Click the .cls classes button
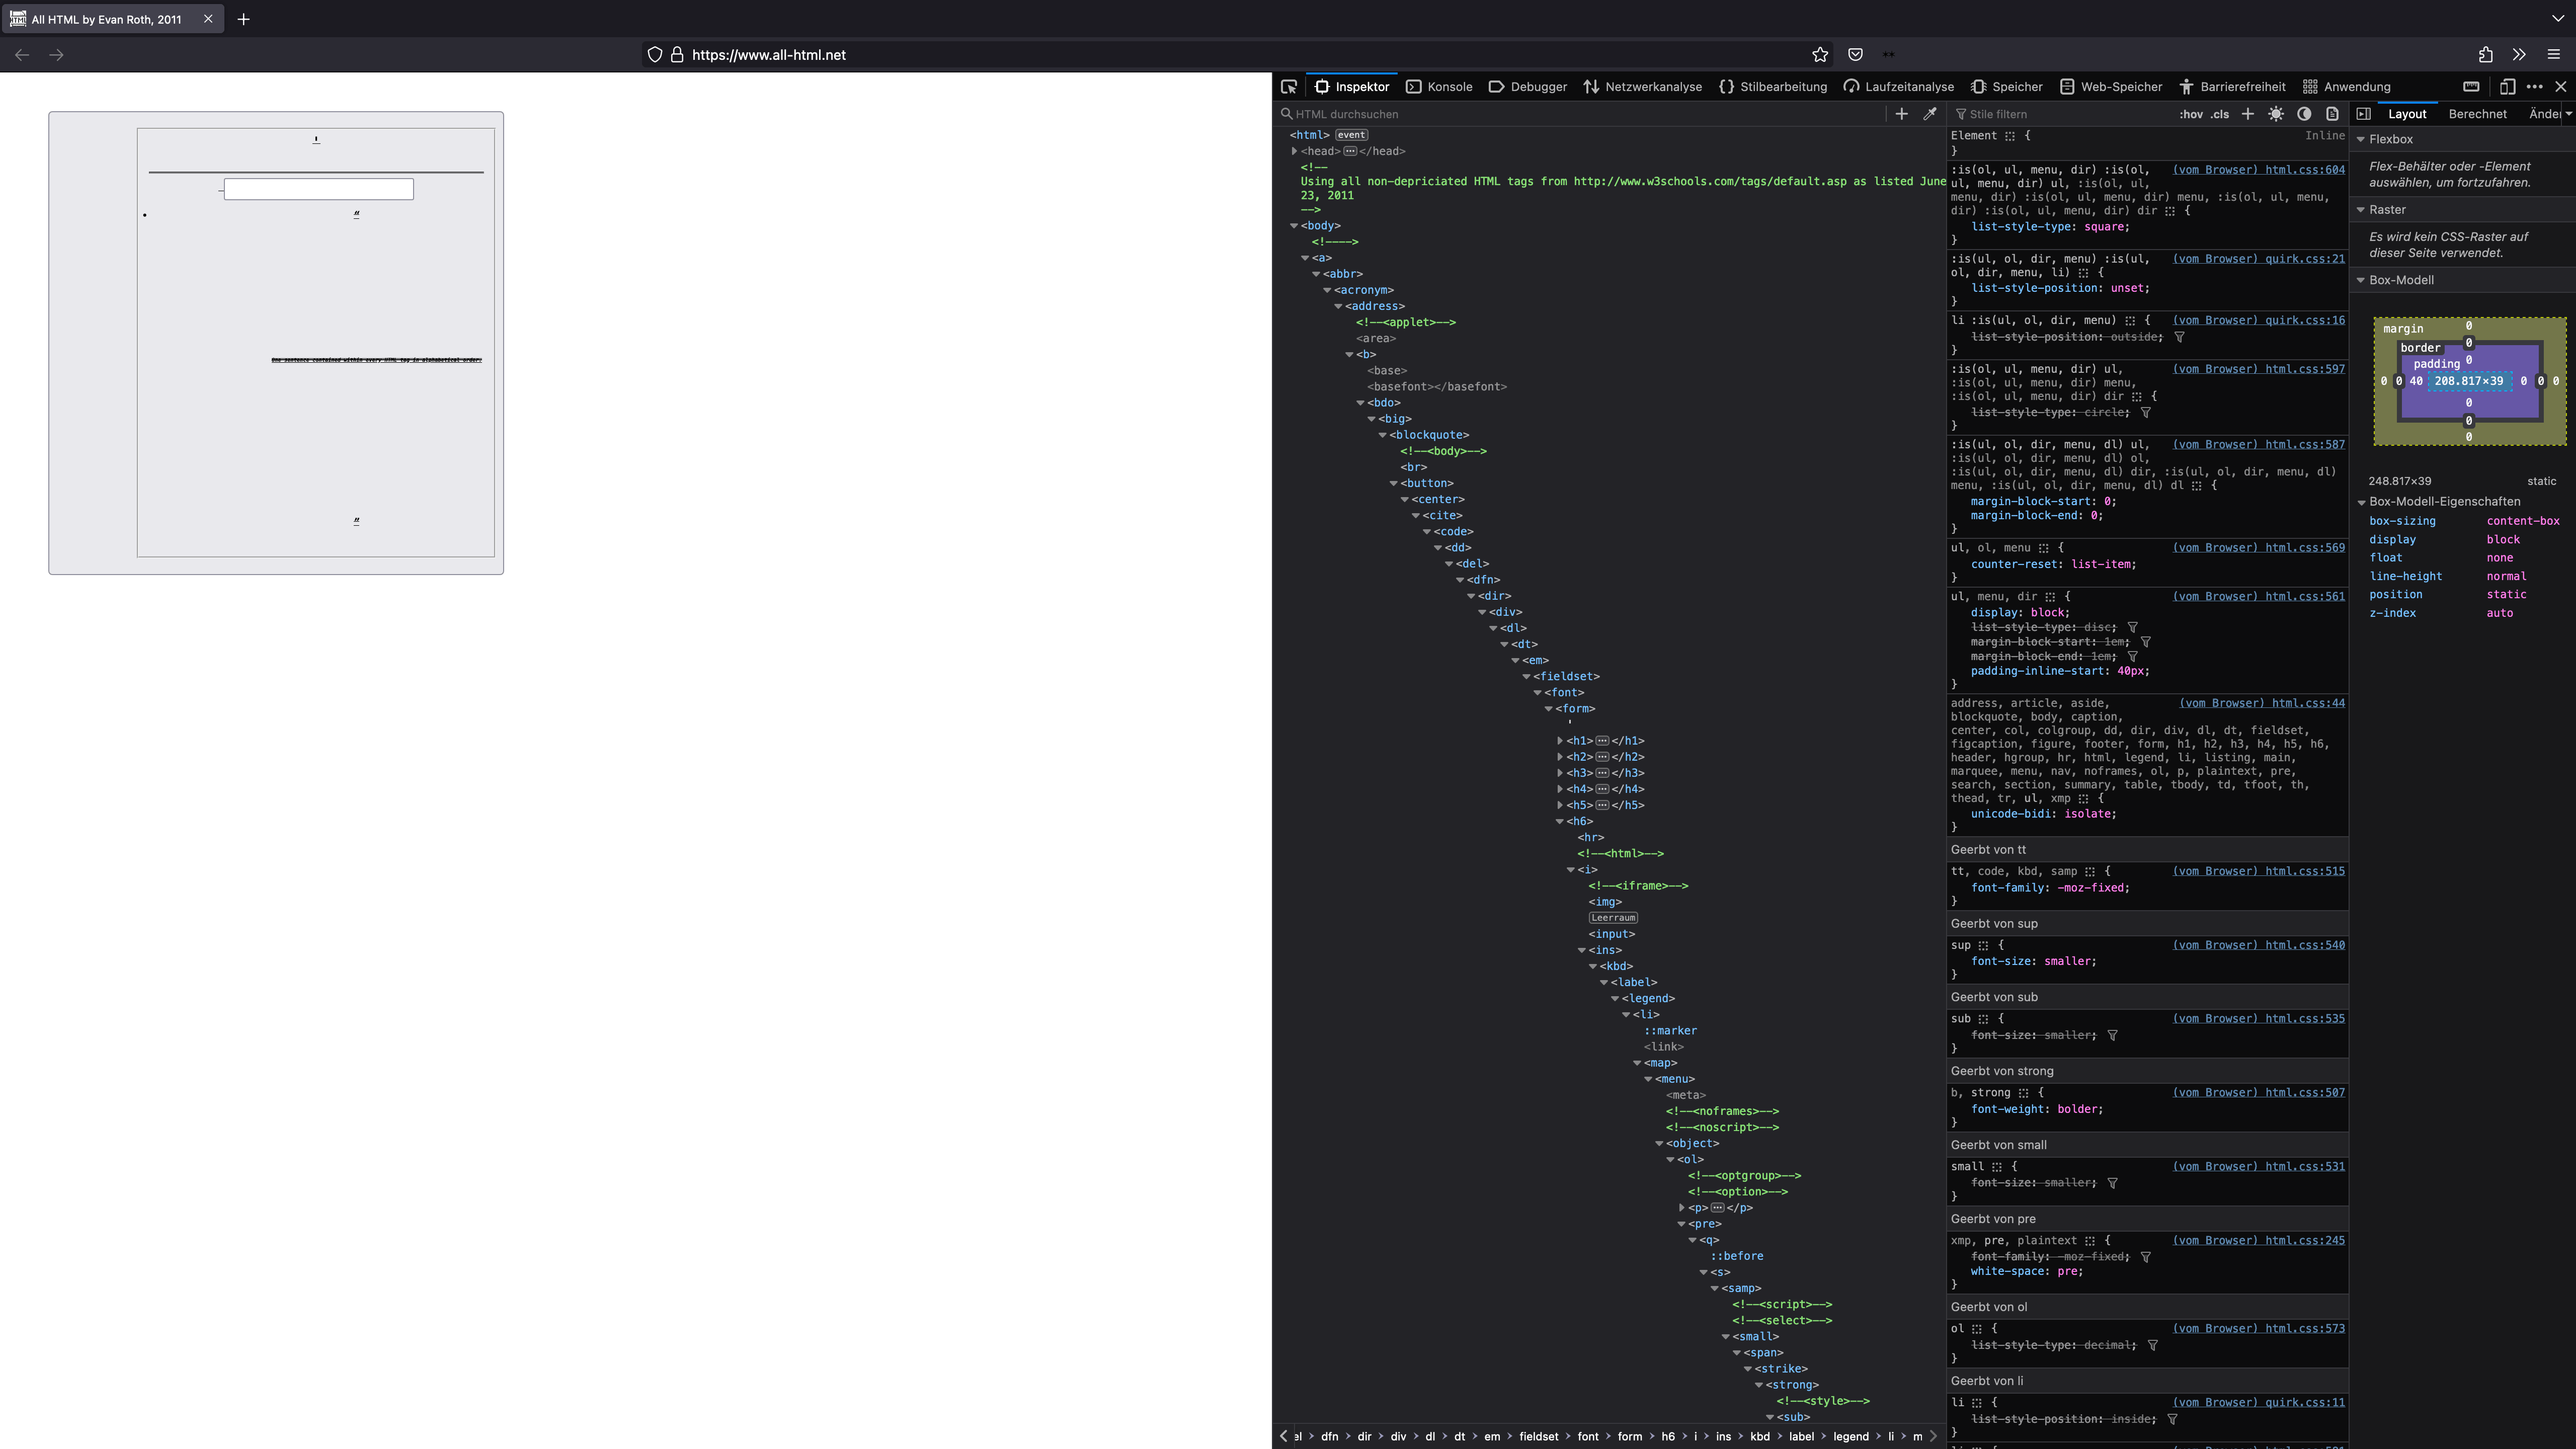This screenshot has width=2576, height=1449. 2220,114
